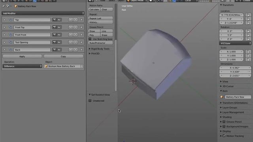Toggle viewport eye for Top modifier

[x=59, y=20]
